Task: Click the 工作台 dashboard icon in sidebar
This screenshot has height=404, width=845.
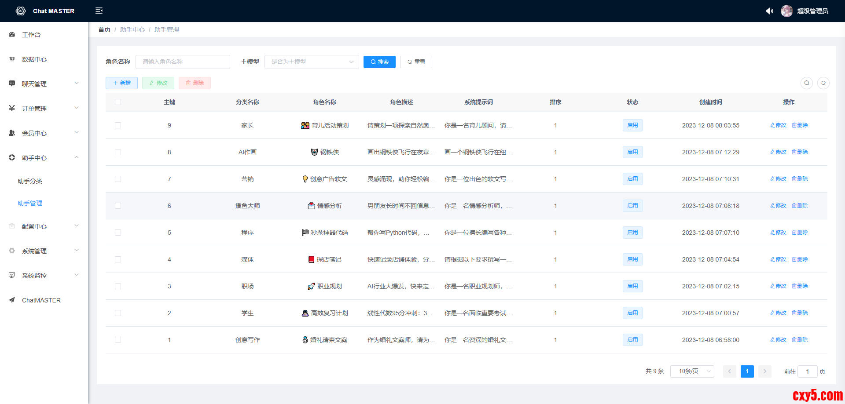Action: pyautogui.click(x=12, y=35)
